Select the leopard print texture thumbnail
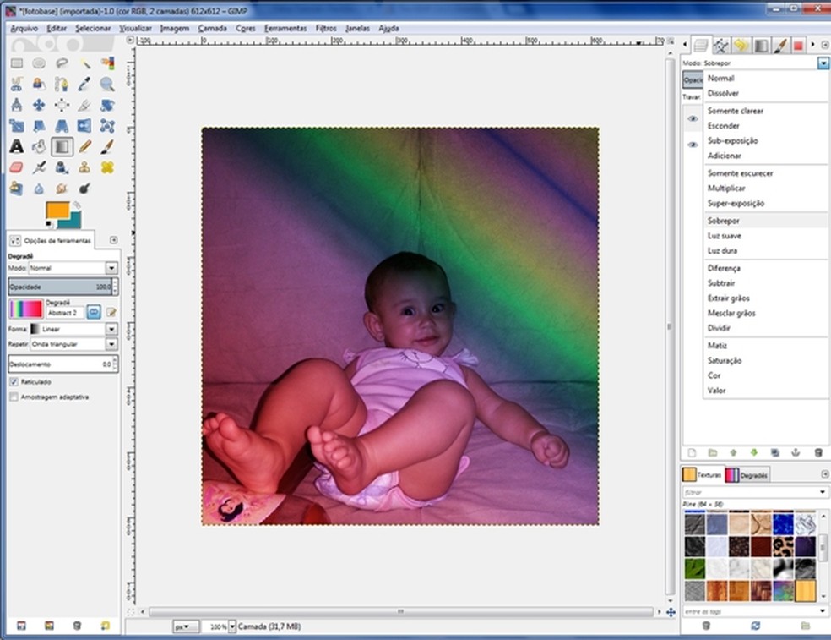The height and width of the screenshot is (640, 831). [783, 545]
